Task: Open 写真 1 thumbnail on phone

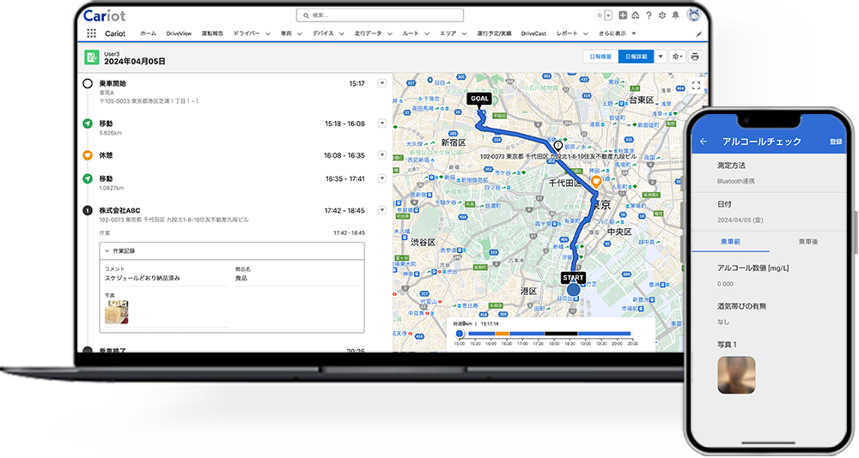Action: tap(736, 375)
